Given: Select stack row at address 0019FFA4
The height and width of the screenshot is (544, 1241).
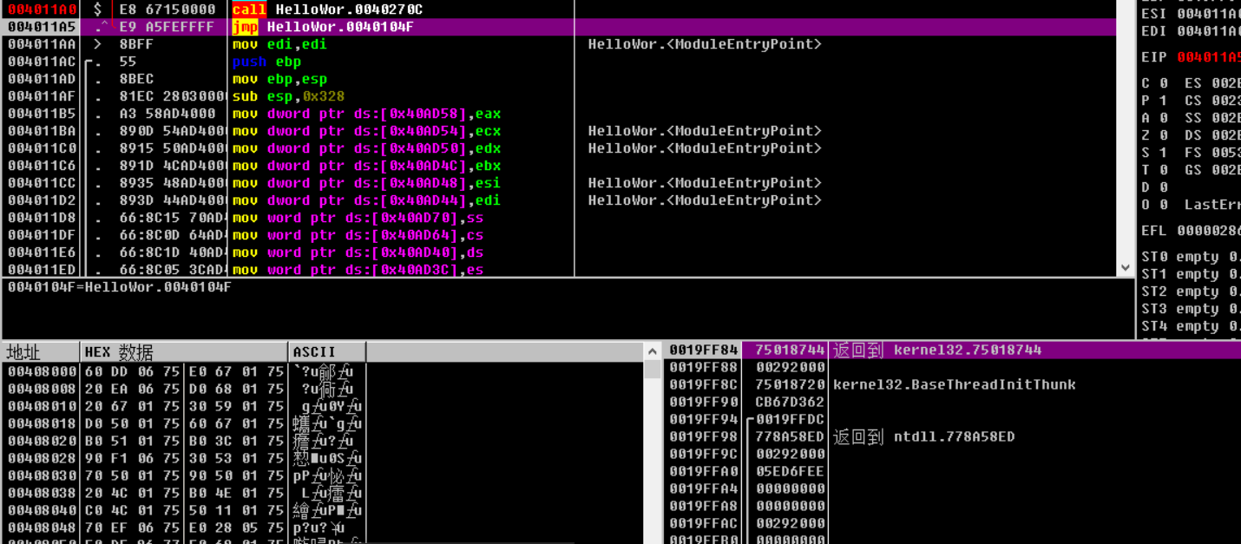Looking at the screenshot, I should pyautogui.click(x=952, y=488).
